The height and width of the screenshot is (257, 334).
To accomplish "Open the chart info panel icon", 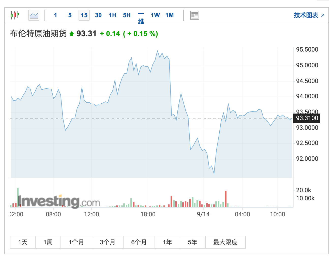I will tap(194, 15).
